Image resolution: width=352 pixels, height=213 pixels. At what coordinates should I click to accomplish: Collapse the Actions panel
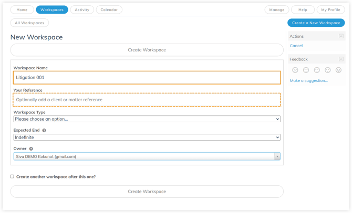[x=341, y=36]
